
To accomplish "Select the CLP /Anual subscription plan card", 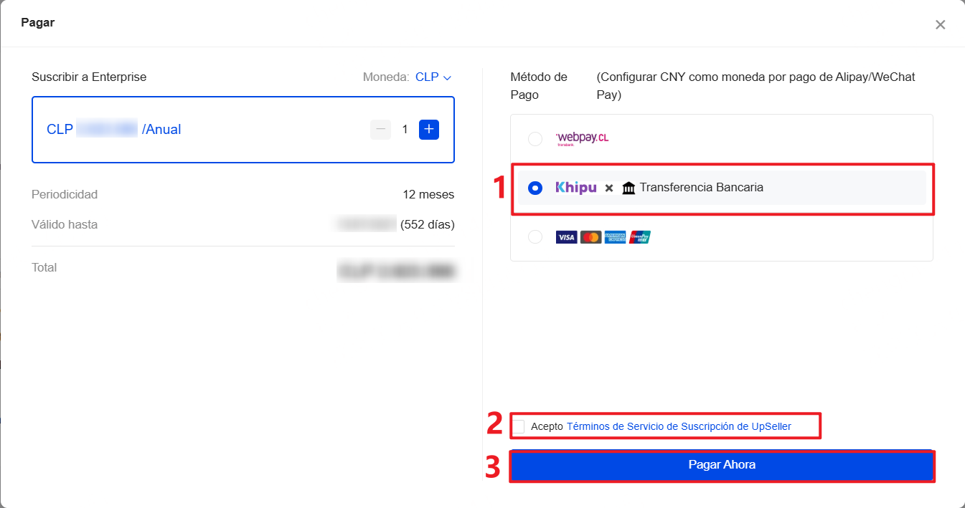I will click(x=243, y=129).
